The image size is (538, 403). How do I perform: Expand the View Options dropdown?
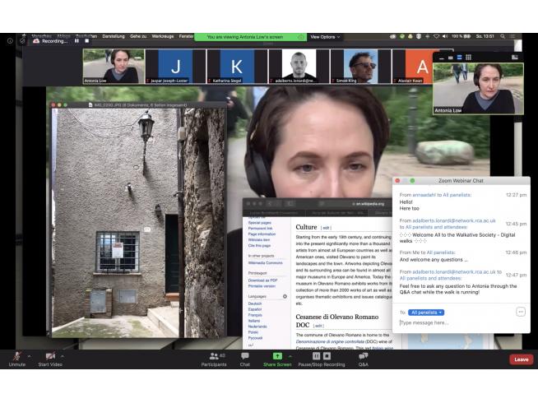[324, 37]
